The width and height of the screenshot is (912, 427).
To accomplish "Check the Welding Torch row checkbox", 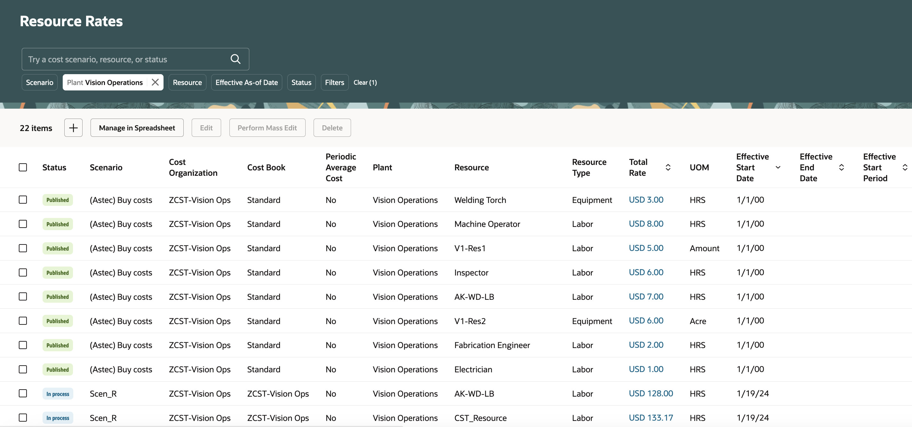I will tap(23, 200).
